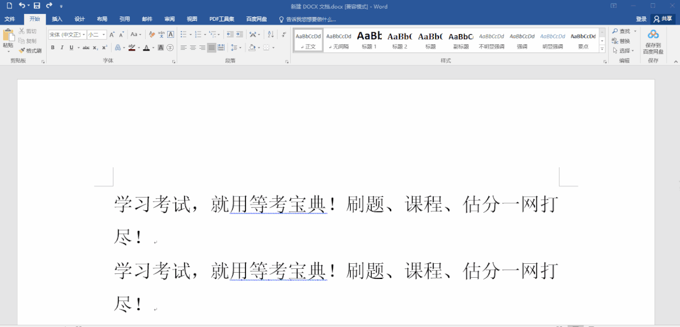The height and width of the screenshot is (327, 680).
Task: Align the text to the right
Action: 202,48
